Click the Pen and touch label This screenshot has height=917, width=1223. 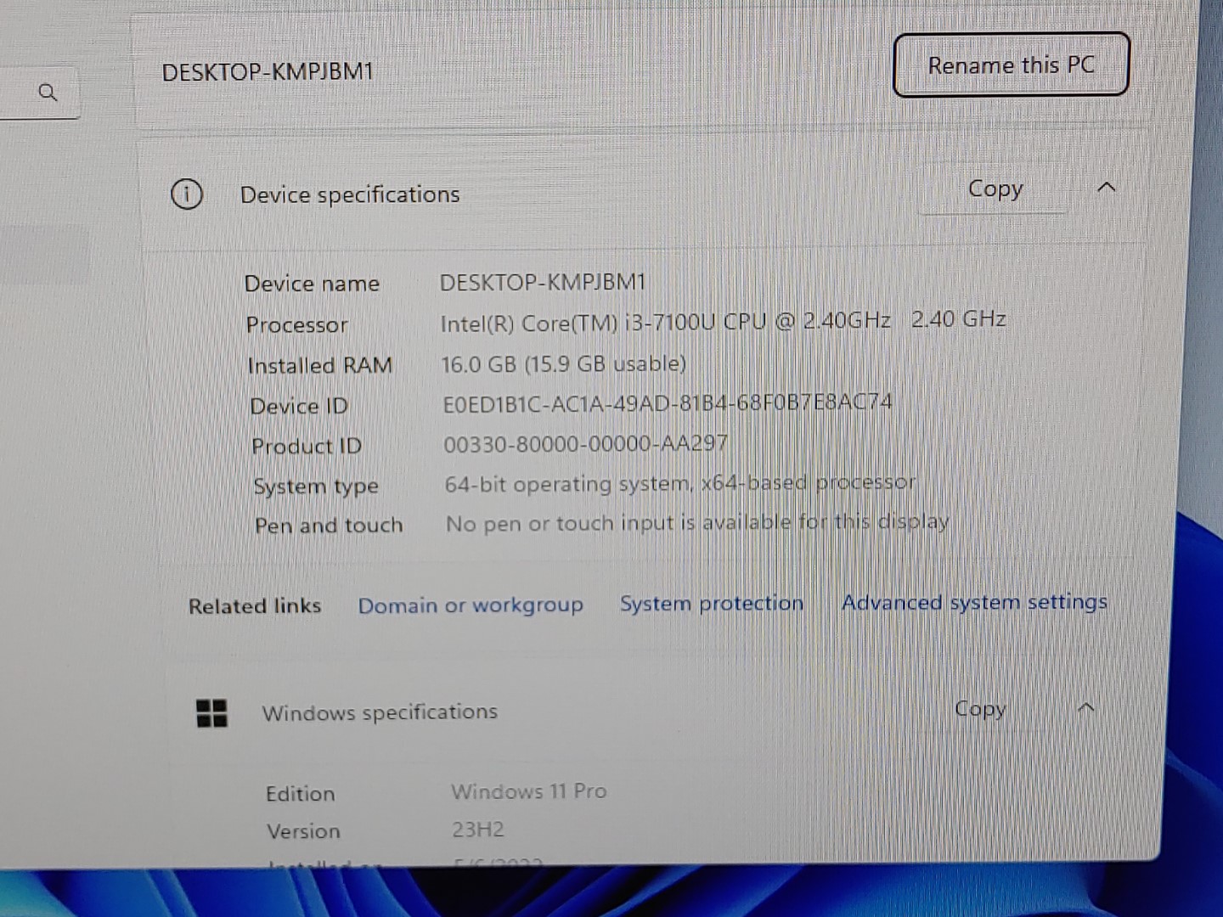(x=329, y=526)
